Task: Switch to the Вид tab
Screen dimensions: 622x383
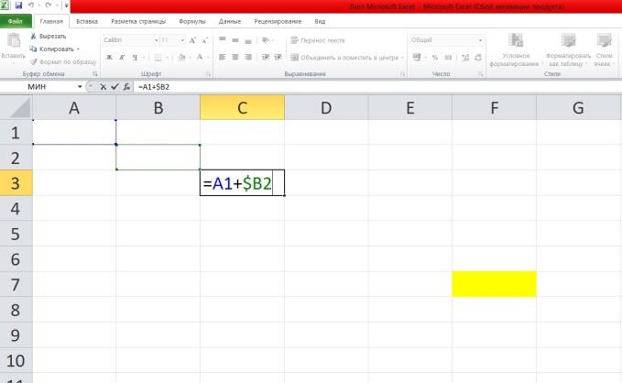Action: coord(320,21)
